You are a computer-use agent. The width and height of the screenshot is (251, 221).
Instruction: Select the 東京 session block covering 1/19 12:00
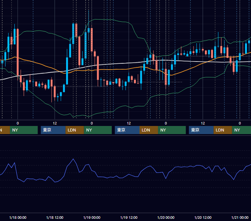pyautogui.click(x=127, y=130)
